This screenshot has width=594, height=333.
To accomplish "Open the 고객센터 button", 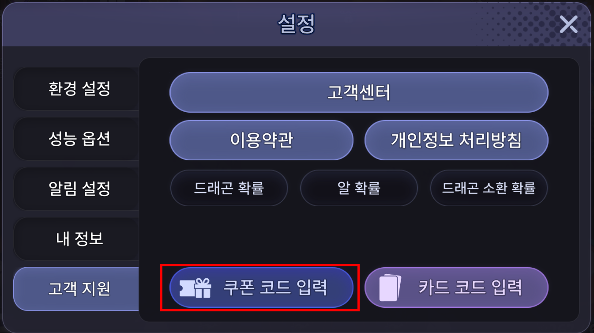I will pos(358,93).
